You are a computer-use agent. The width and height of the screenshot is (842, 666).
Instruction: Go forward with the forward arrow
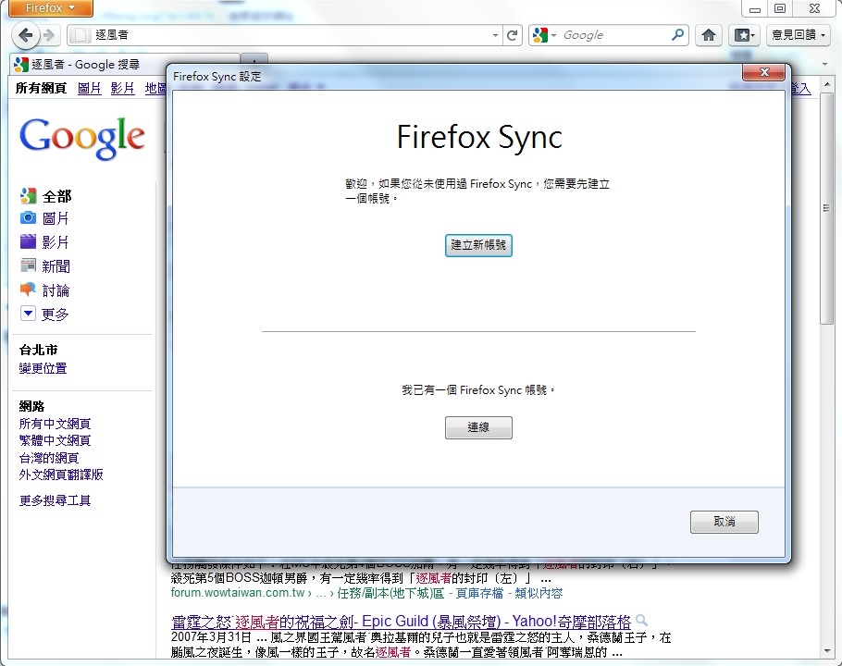coord(49,35)
